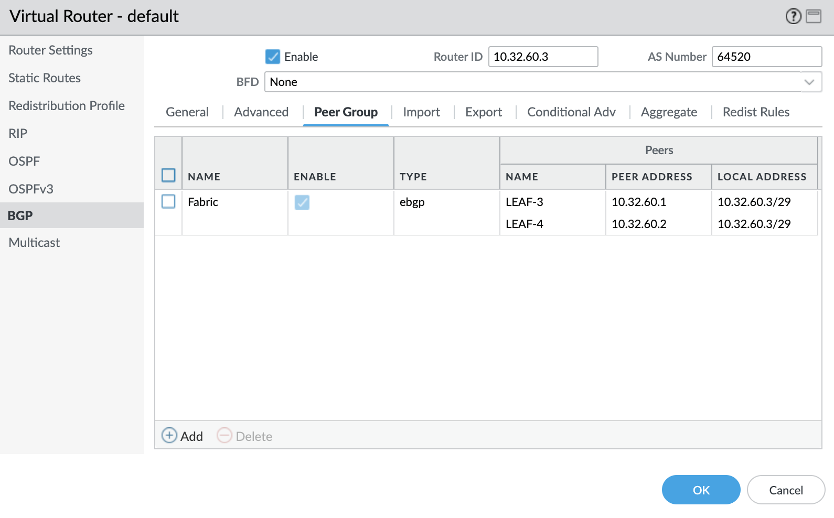Open Static Routes in the sidebar
Image resolution: width=834 pixels, height=518 pixels.
point(45,78)
